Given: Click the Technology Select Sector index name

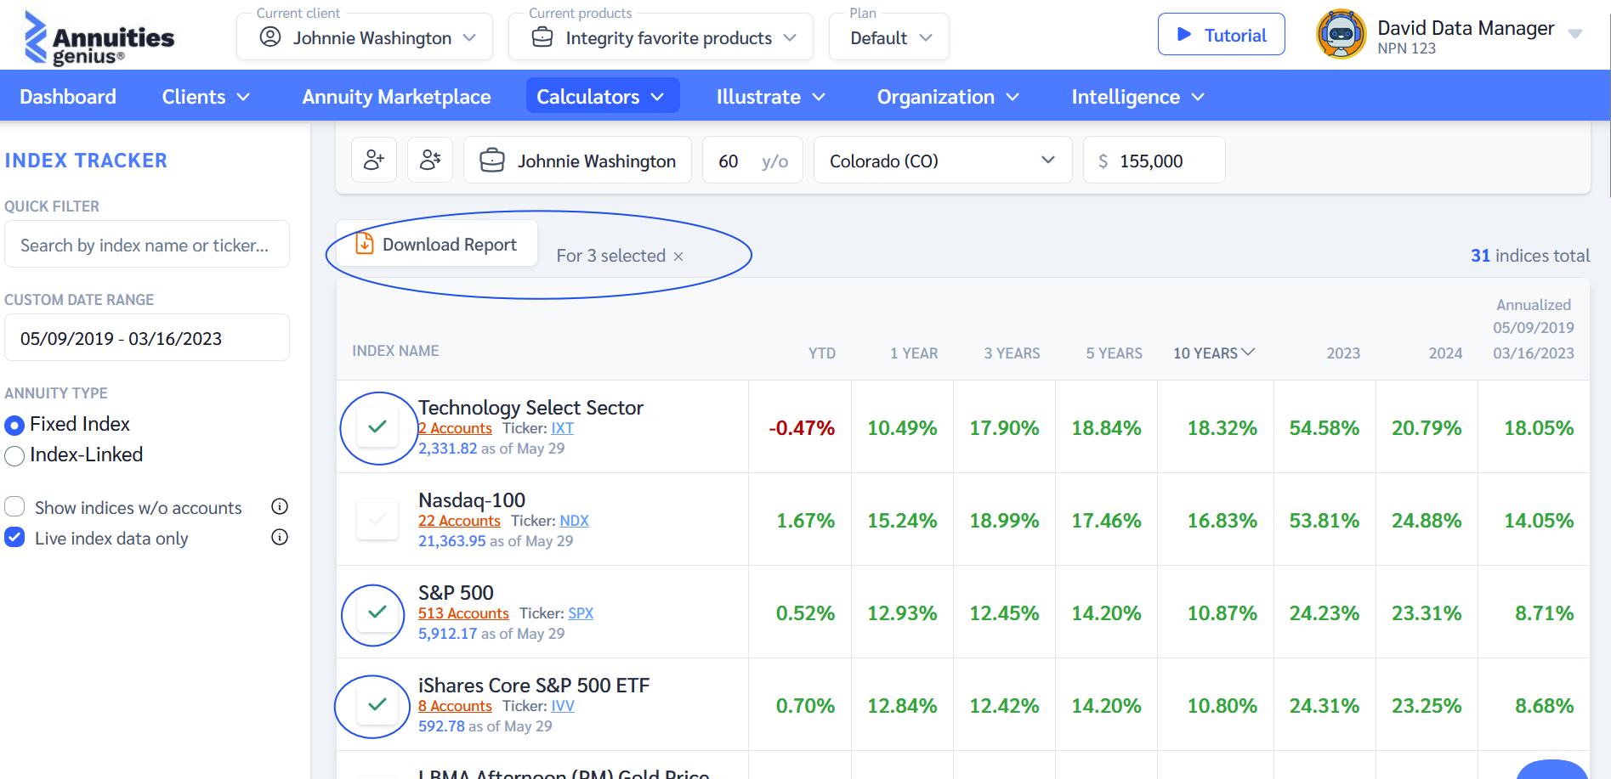Looking at the screenshot, I should coord(530,408).
